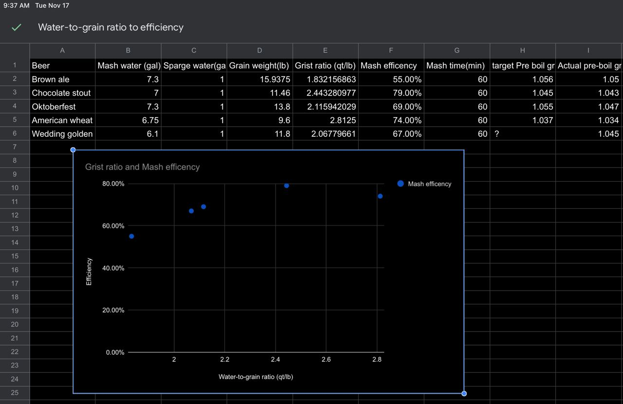Click the 79% data point on the chart

[x=287, y=185]
